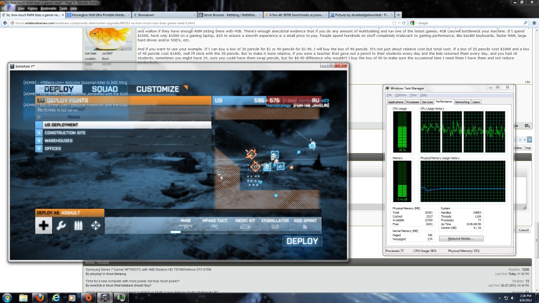539x303 pixels.
Task: Open Windows Media Player from taskbar
Action: (72, 298)
